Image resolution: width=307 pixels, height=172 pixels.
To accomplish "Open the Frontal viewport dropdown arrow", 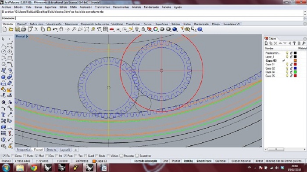I will [x=27, y=36].
